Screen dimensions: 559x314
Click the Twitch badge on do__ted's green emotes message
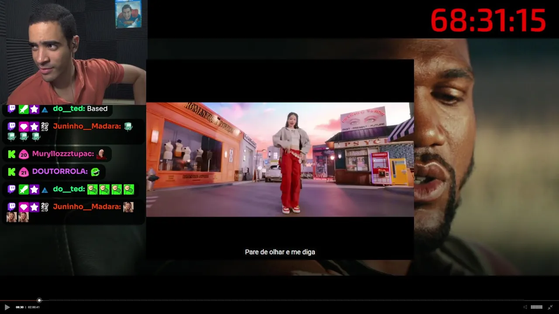(12, 189)
